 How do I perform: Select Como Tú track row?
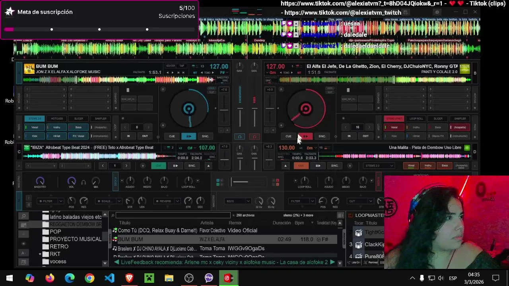click(x=225, y=230)
